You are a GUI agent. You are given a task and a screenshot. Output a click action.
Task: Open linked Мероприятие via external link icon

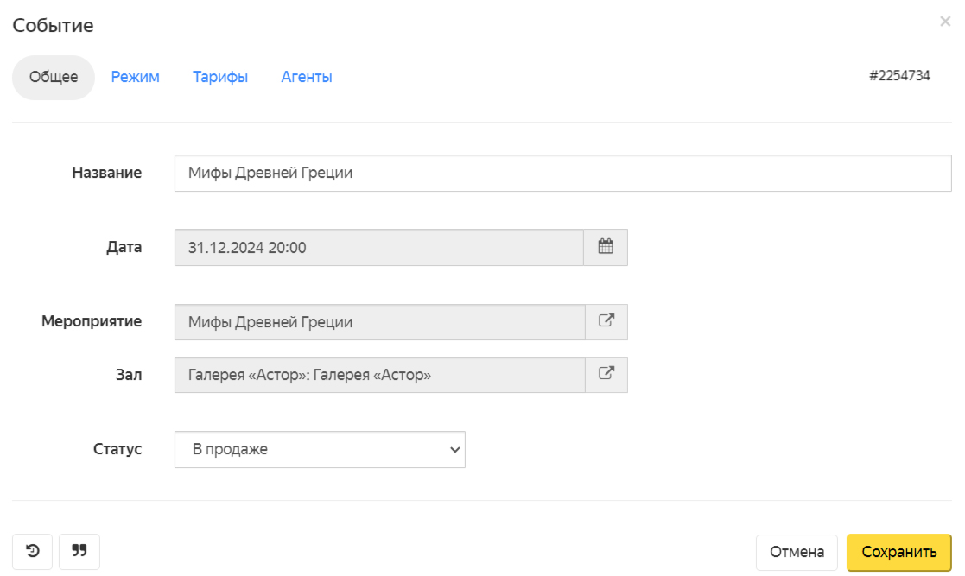pos(606,321)
